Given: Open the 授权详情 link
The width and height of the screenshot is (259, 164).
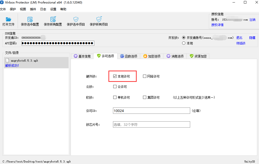Looking at the screenshot, I should tap(217, 25).
